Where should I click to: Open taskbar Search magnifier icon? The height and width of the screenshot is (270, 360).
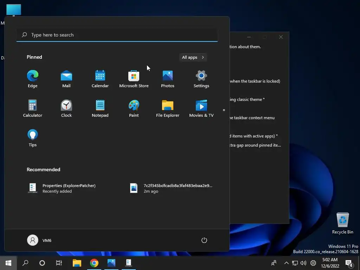point(25,263)
